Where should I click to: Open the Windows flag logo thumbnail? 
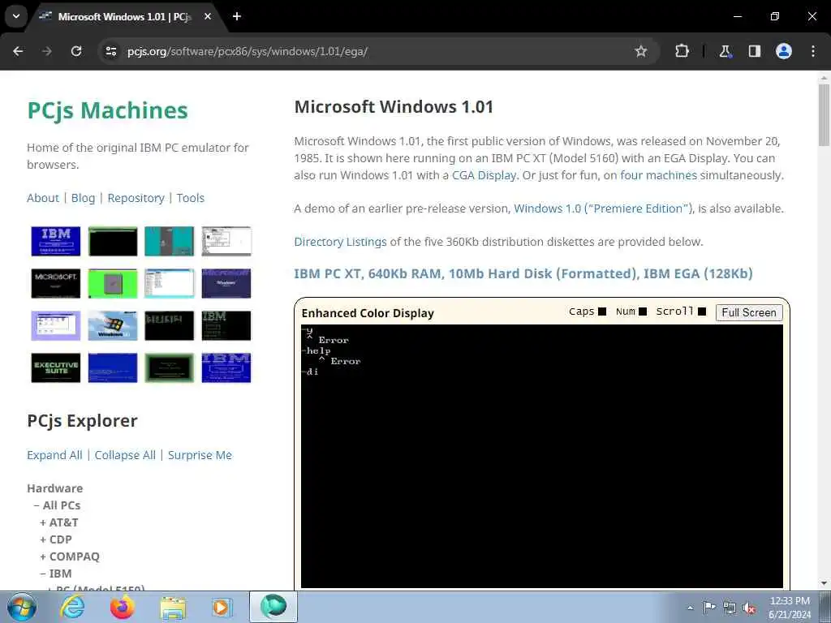[x=112, y=325]
